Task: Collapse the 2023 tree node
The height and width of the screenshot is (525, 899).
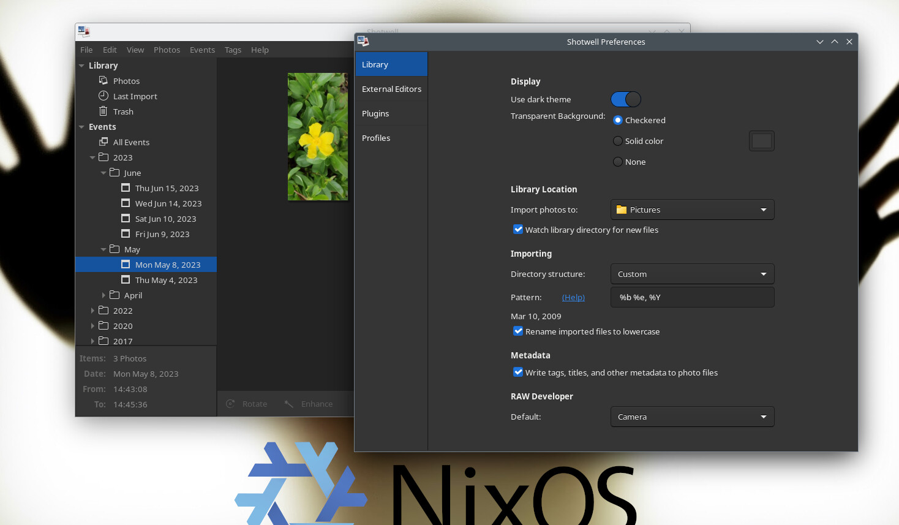Action: pos(92,157)
